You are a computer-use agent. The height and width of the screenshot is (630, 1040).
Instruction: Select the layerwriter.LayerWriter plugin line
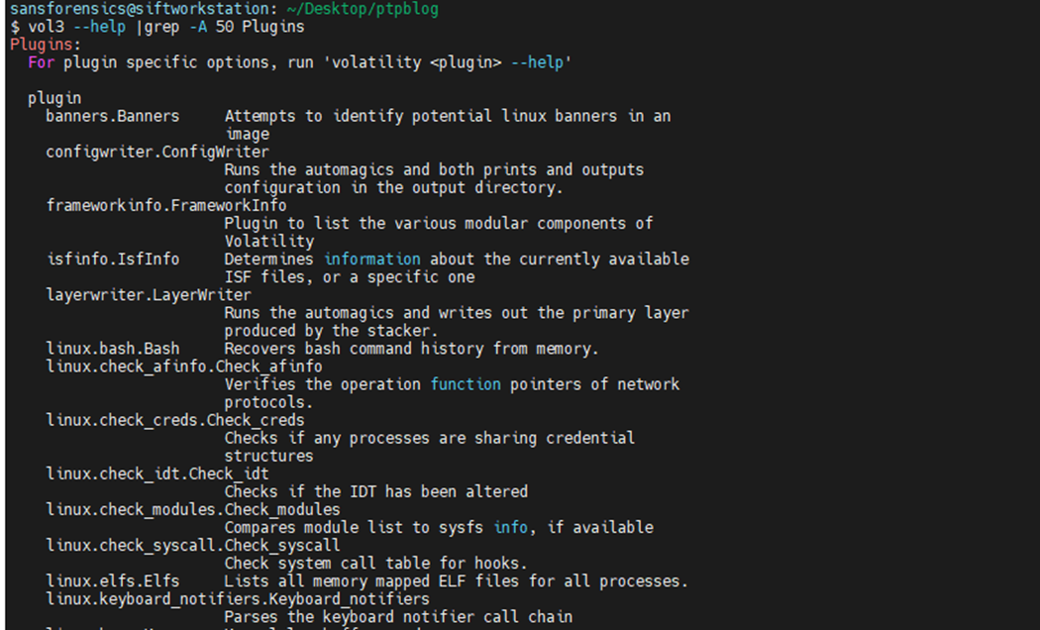[x=148, y=295]
